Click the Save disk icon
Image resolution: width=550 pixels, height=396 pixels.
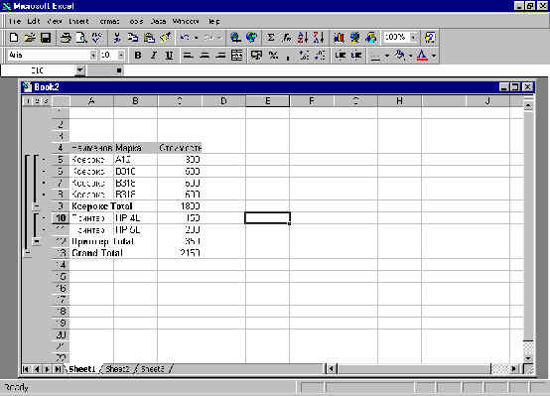pos(46,37)
